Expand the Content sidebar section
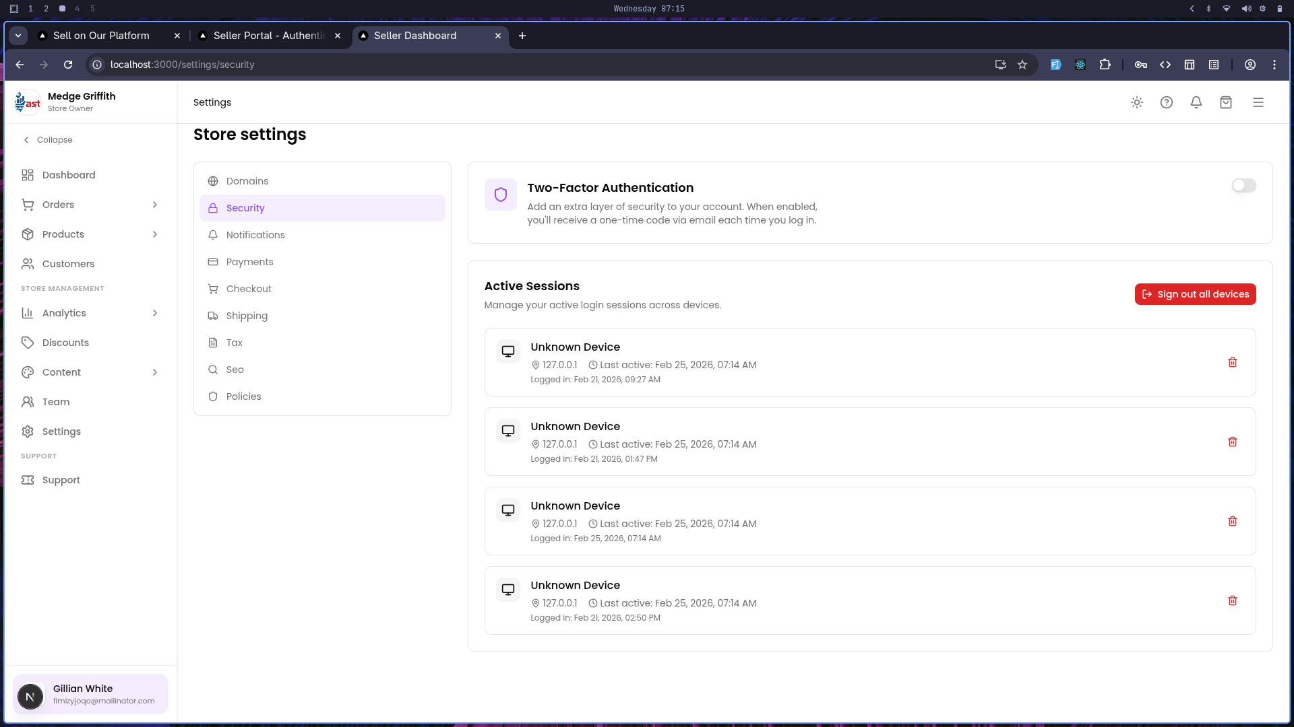This screenshot has width=1294, height=727. coord(61,372)
